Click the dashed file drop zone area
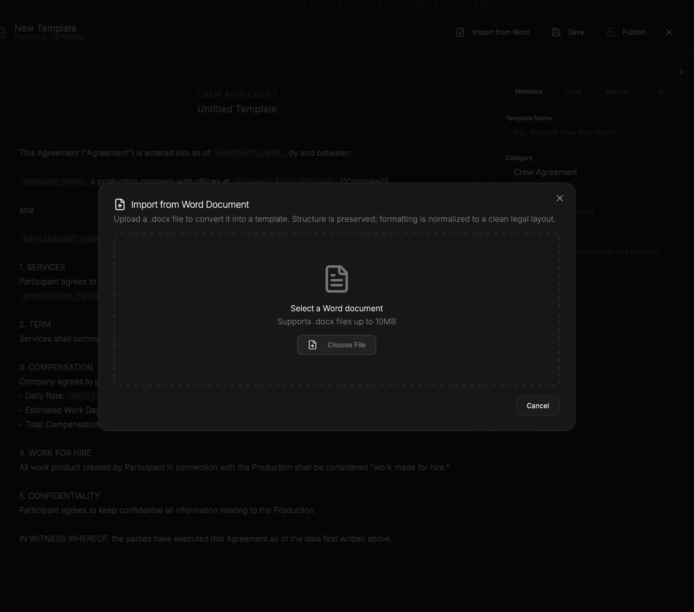Image resolution: width=694 pixels, height=612 pixels. (204, 306)
